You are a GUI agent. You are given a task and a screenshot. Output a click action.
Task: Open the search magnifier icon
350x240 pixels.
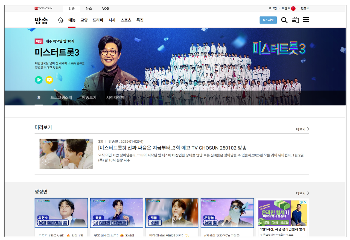[284, 20]
